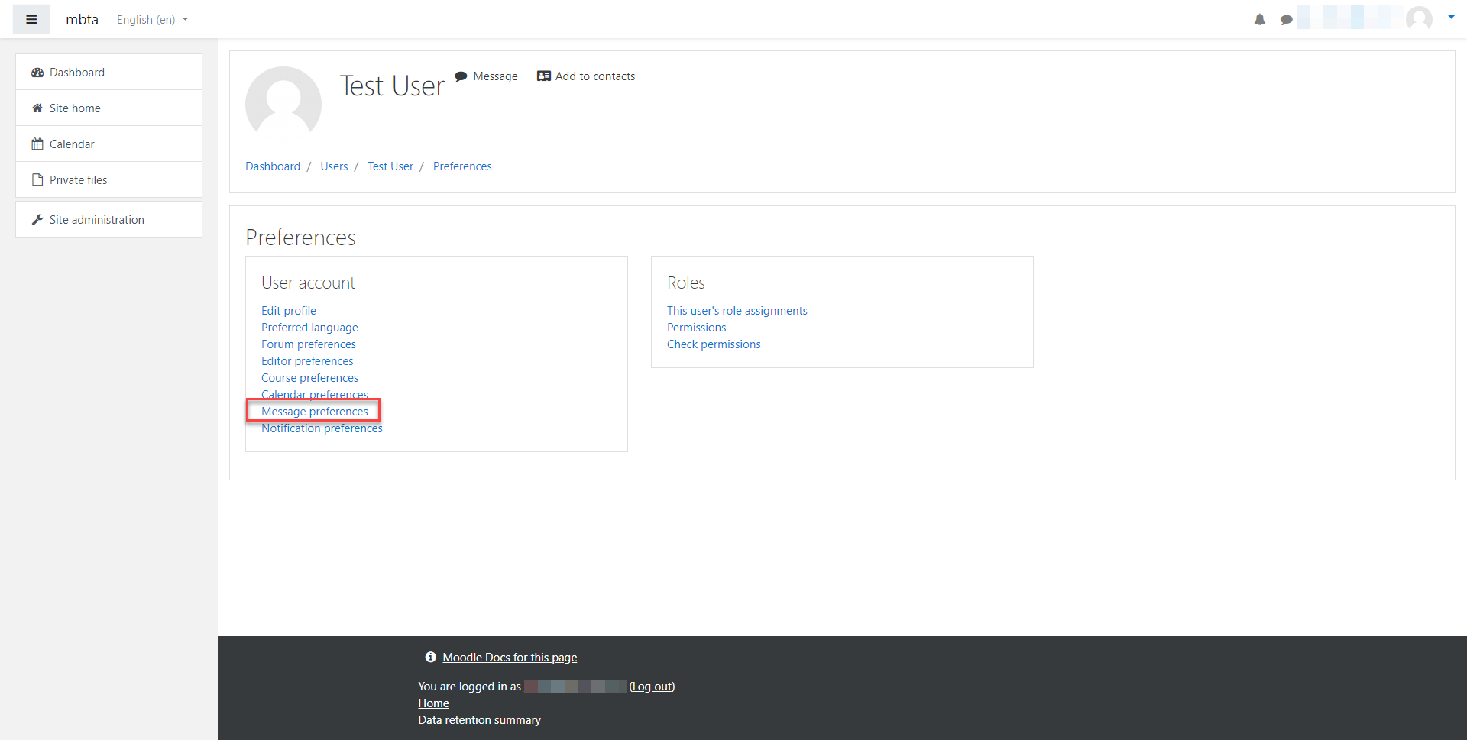Viewport: 1467px width, 740px height.
Task: Open the English (en) language dropdown
Action: 152,20
